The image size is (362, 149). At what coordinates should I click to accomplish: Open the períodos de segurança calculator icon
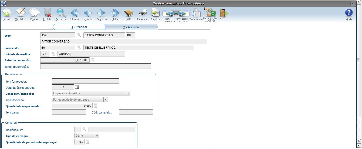pos(87,142)
